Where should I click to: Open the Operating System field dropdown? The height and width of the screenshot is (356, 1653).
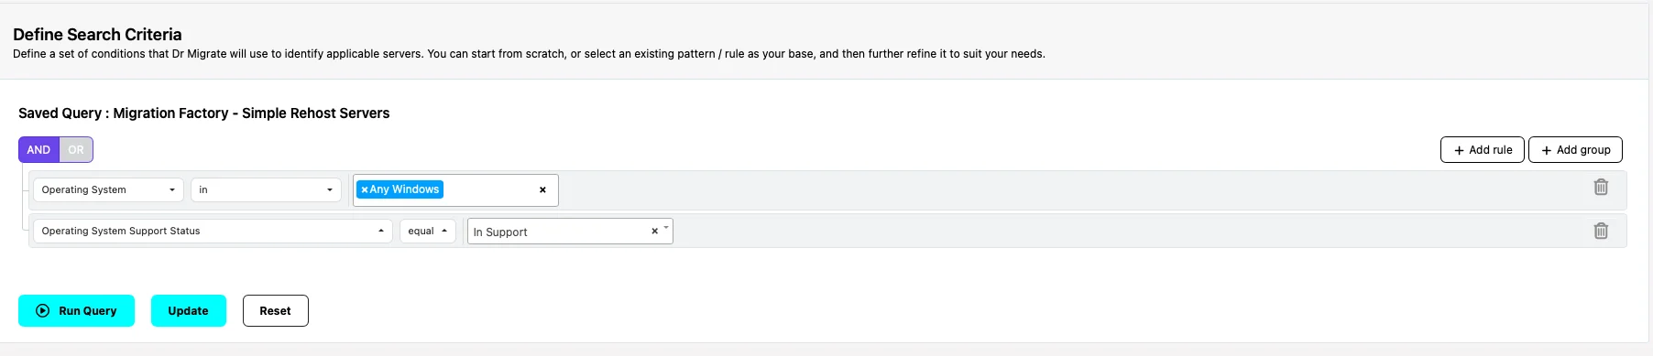pos(108,189)
